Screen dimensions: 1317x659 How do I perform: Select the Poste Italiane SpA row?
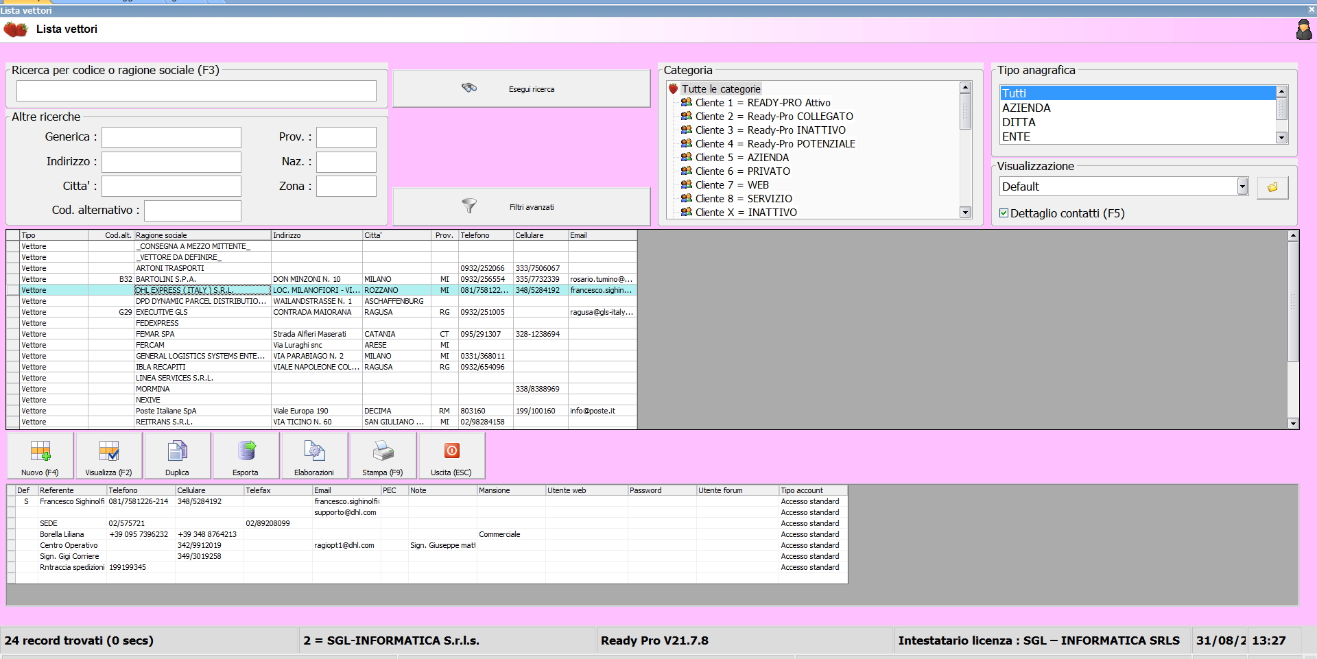pyautogui.click(x=322, y=411)
